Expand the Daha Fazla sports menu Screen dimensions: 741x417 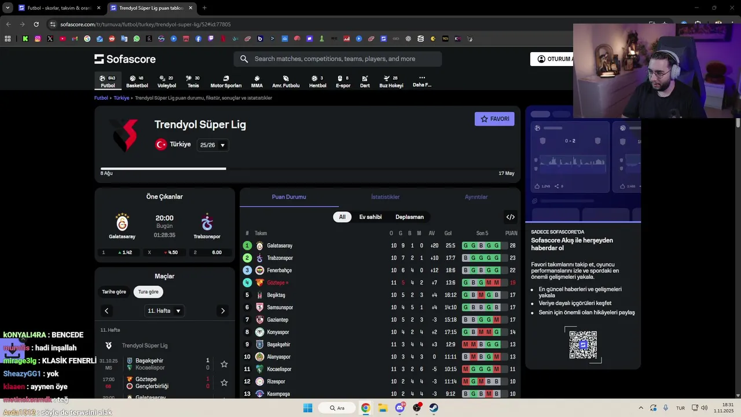pos(422,82)
